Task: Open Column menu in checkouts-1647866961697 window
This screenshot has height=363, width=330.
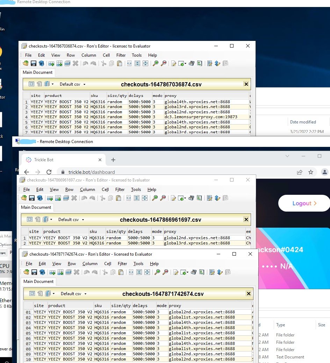Action: pos(87,190)
